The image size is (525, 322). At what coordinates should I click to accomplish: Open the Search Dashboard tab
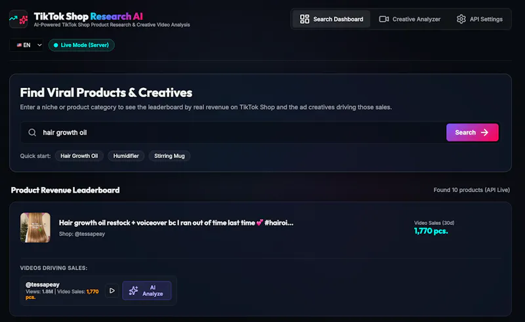click(x=331, y=19)
